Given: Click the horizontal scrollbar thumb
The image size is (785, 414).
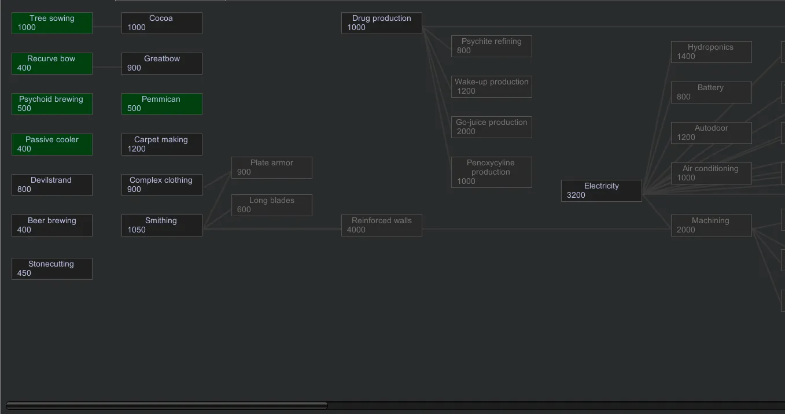Looking at the screenshot, I should click(167, 406).
